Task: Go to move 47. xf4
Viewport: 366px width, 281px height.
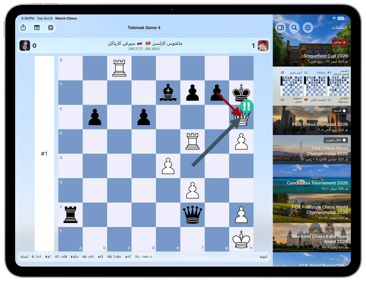Action: pos(61,257)
